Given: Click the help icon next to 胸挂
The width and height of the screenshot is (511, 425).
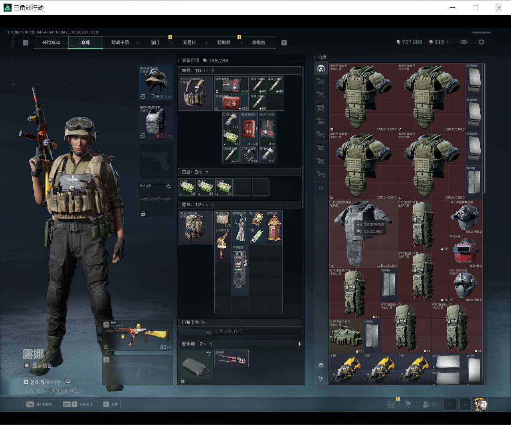Looking at the screenshot, I should click(212, 71).
